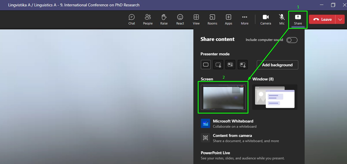Show the People list
Image resolution: width=347 pixels, height=164 pixels.
148,19
